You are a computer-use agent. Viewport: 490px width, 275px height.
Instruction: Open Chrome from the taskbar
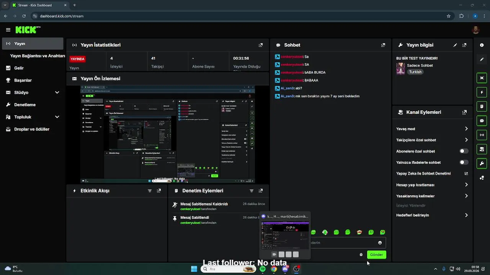tap(274, 269)
